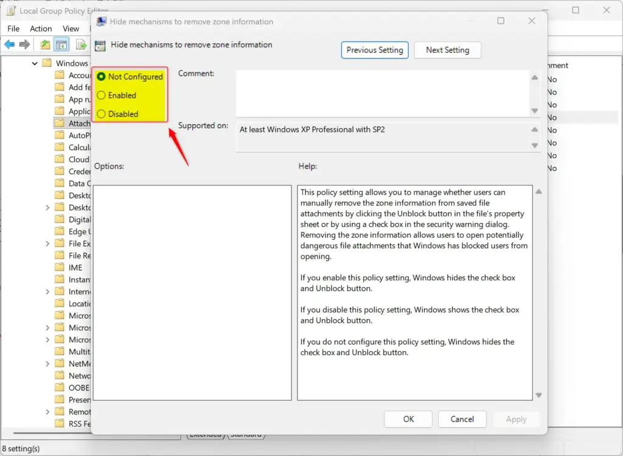
Task: Click inside the Comment text box
Action: [383, 94]
